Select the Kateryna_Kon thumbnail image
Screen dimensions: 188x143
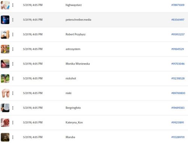5,122
